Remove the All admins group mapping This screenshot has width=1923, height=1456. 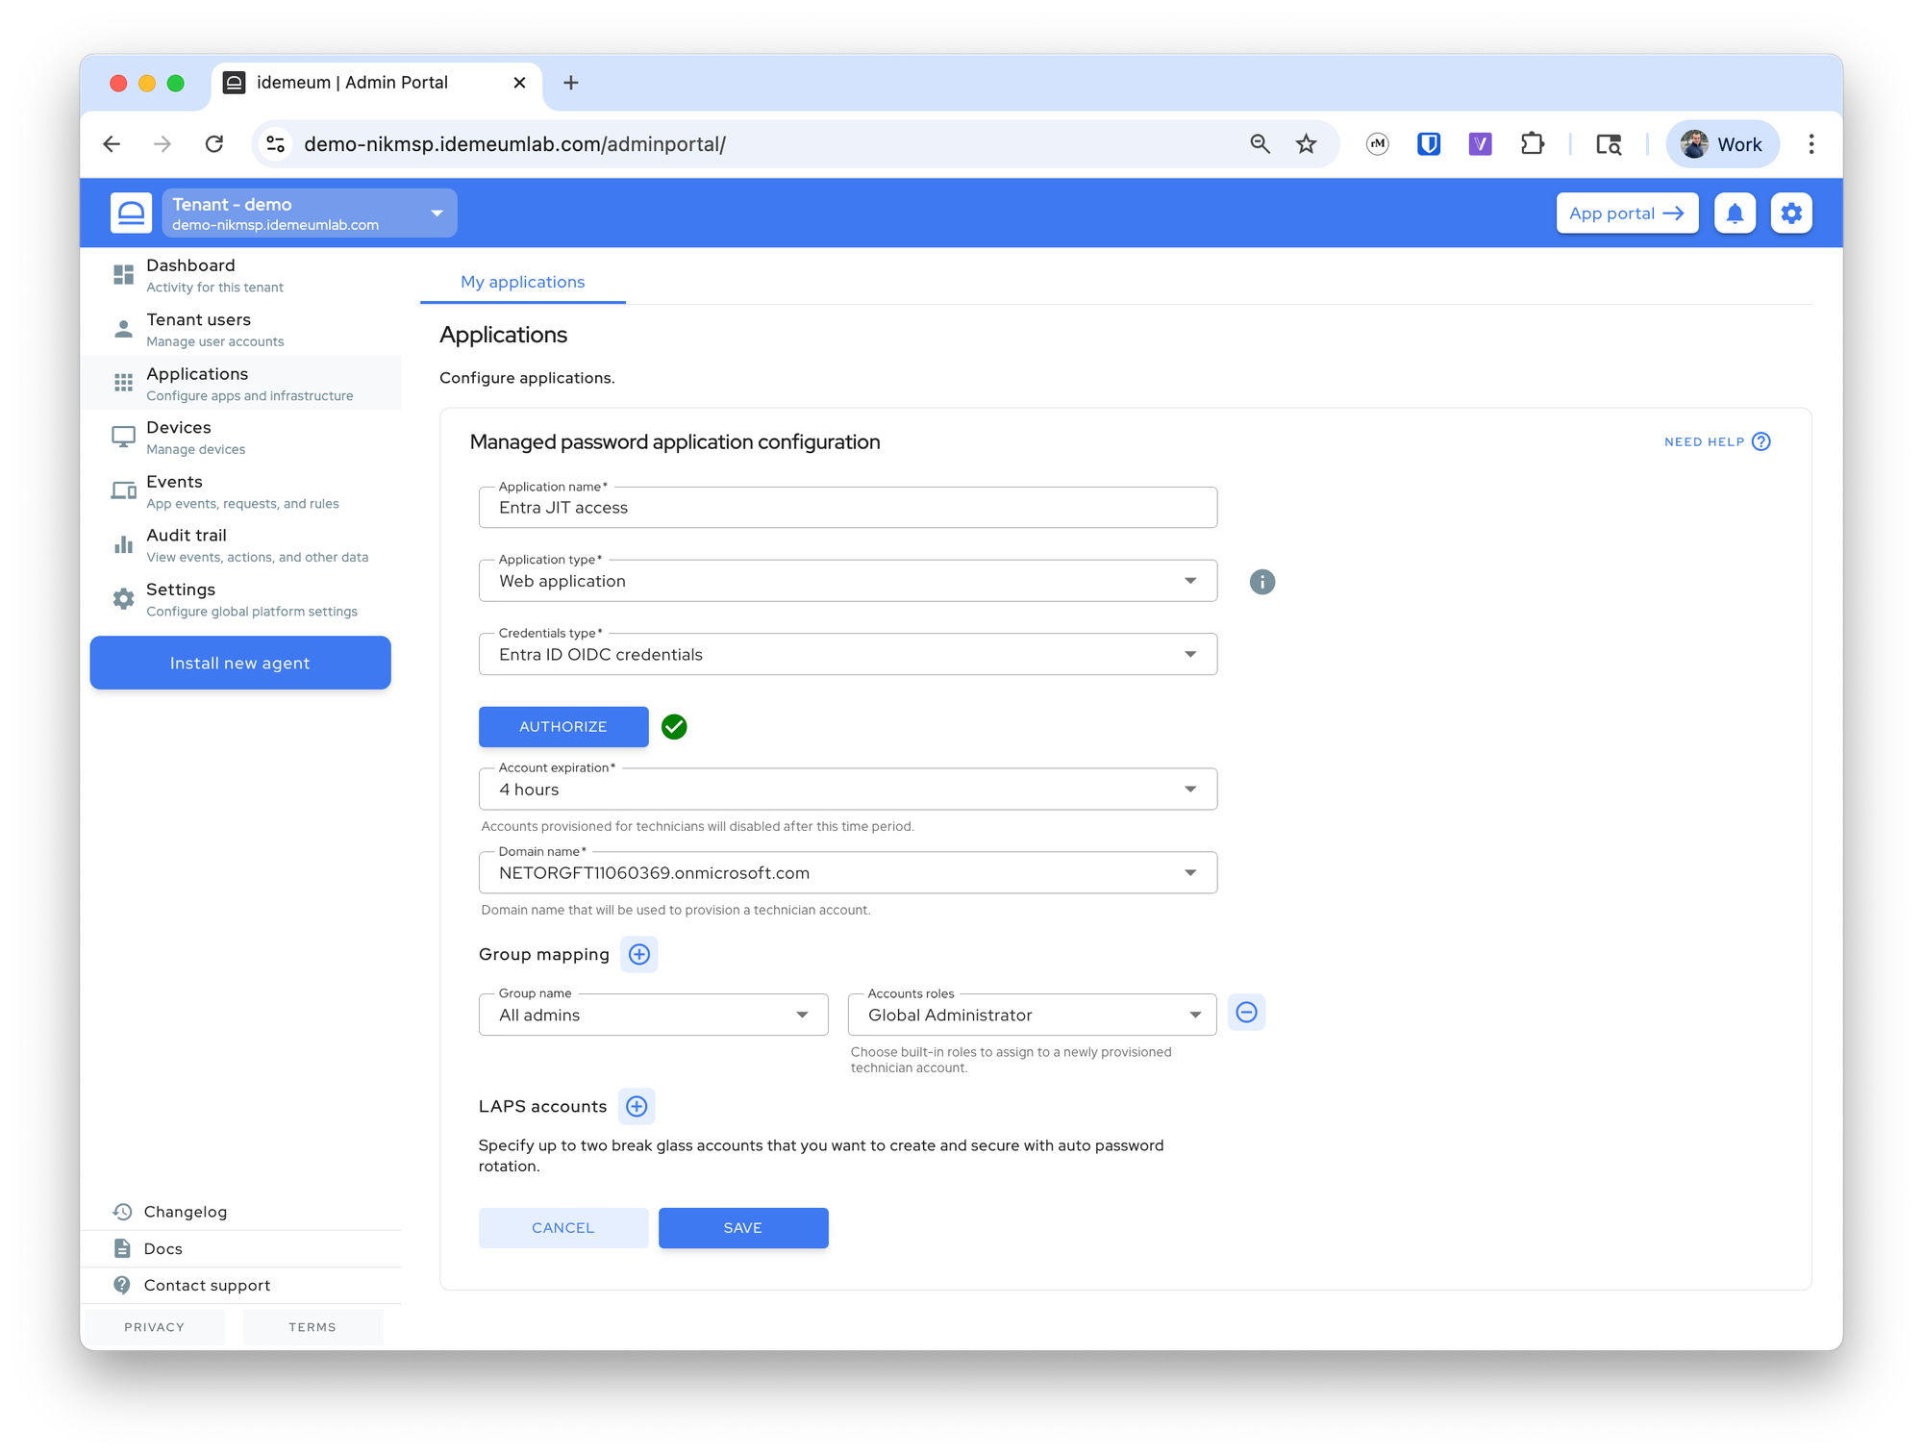[x=1246, y=1013]
